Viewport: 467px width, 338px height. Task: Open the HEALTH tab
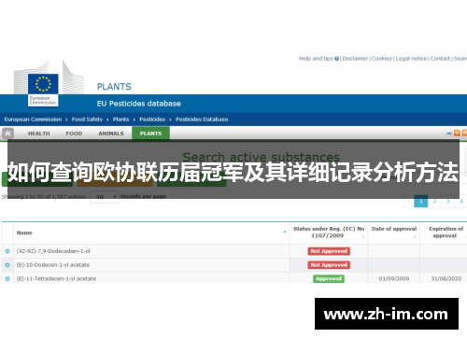(39, 134)
